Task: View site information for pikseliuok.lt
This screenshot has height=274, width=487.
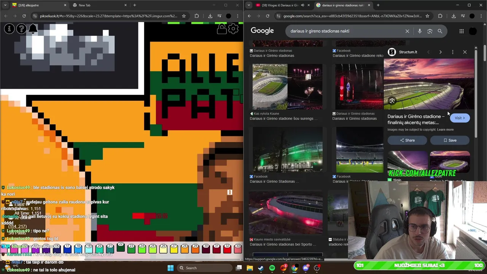Action: [35, 16]
